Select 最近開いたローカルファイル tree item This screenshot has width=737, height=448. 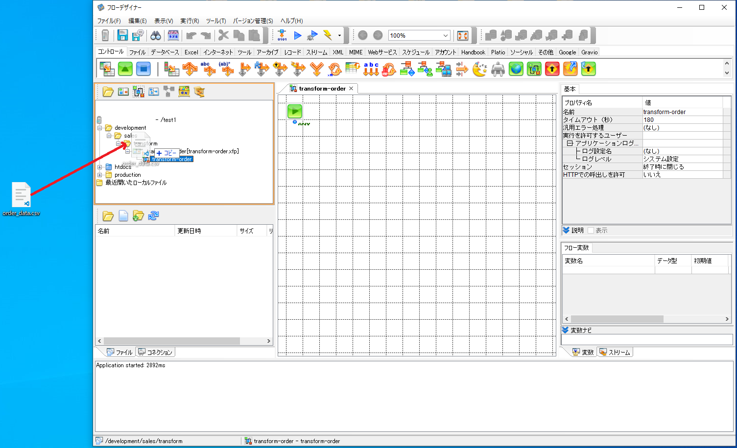click(x=136, y=183)
